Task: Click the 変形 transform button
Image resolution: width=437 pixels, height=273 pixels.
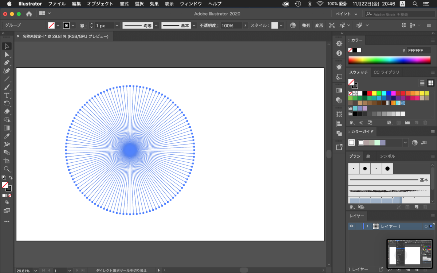Action: 319,25
